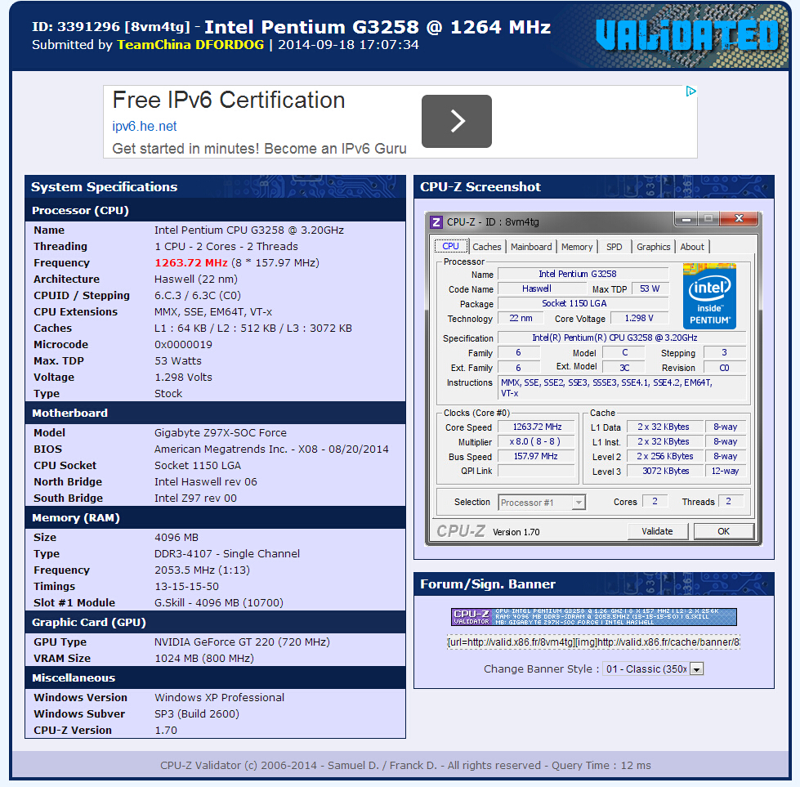Click the Free IPv6 Certification ad headline
The height and width of the screenshot is (787, 800).
[x=229, y=100]
